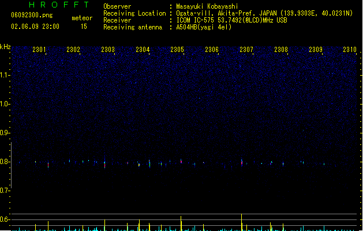Click the 0.7 kHz frequency axis label
The width and height of the screenshot is (363, 231).
coord(5,191)
